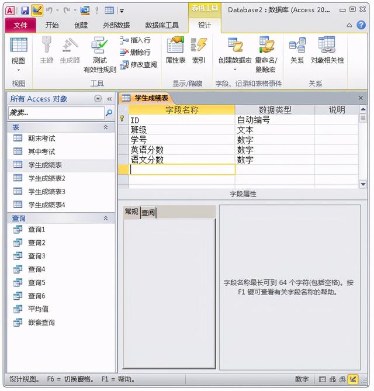374x391 pixels.
Task: Open the 其中考试 table
Action: coord(41,151)
